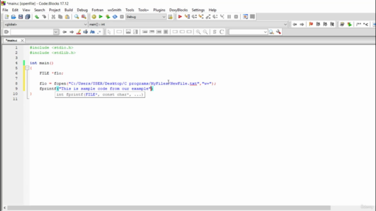Image resolution: width=376 pixels, height=211 pixels.
Task: Redo the last edit
Action: (x=44, y=17)
